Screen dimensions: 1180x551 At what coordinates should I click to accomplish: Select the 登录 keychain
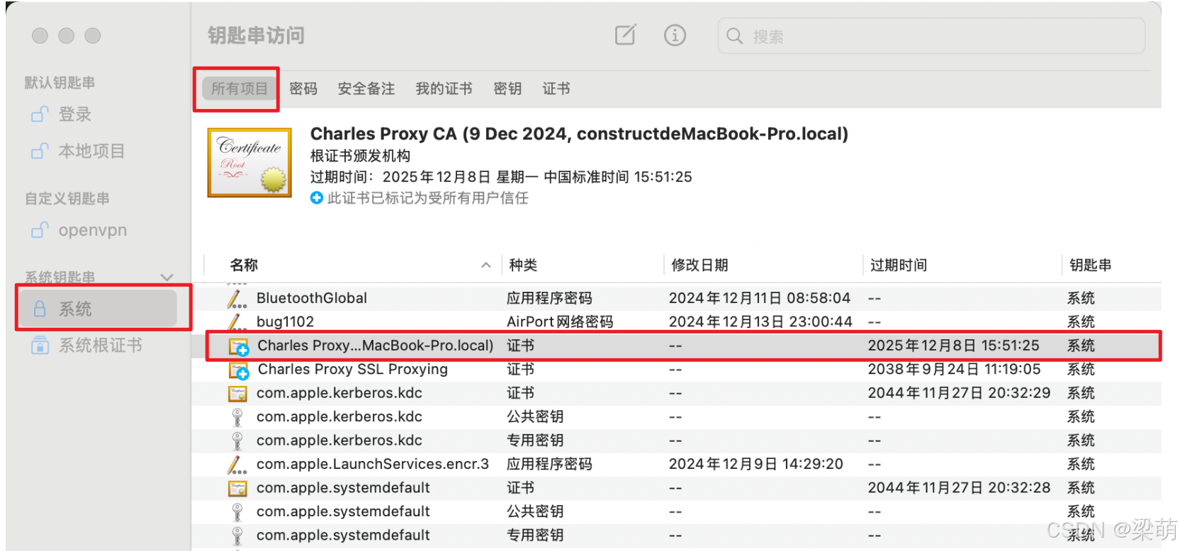coord(74,114)
